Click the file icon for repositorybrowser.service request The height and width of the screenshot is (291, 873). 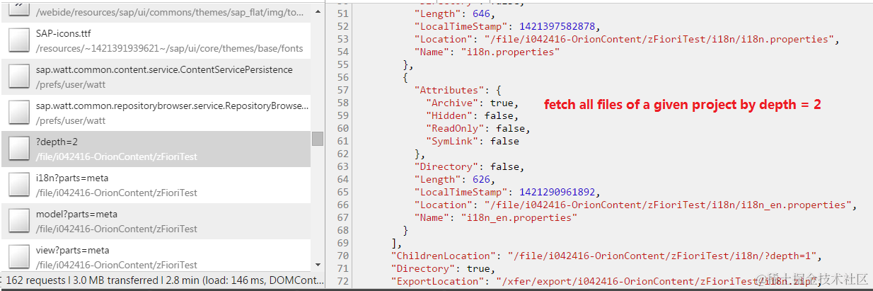(x=18, y=113)
